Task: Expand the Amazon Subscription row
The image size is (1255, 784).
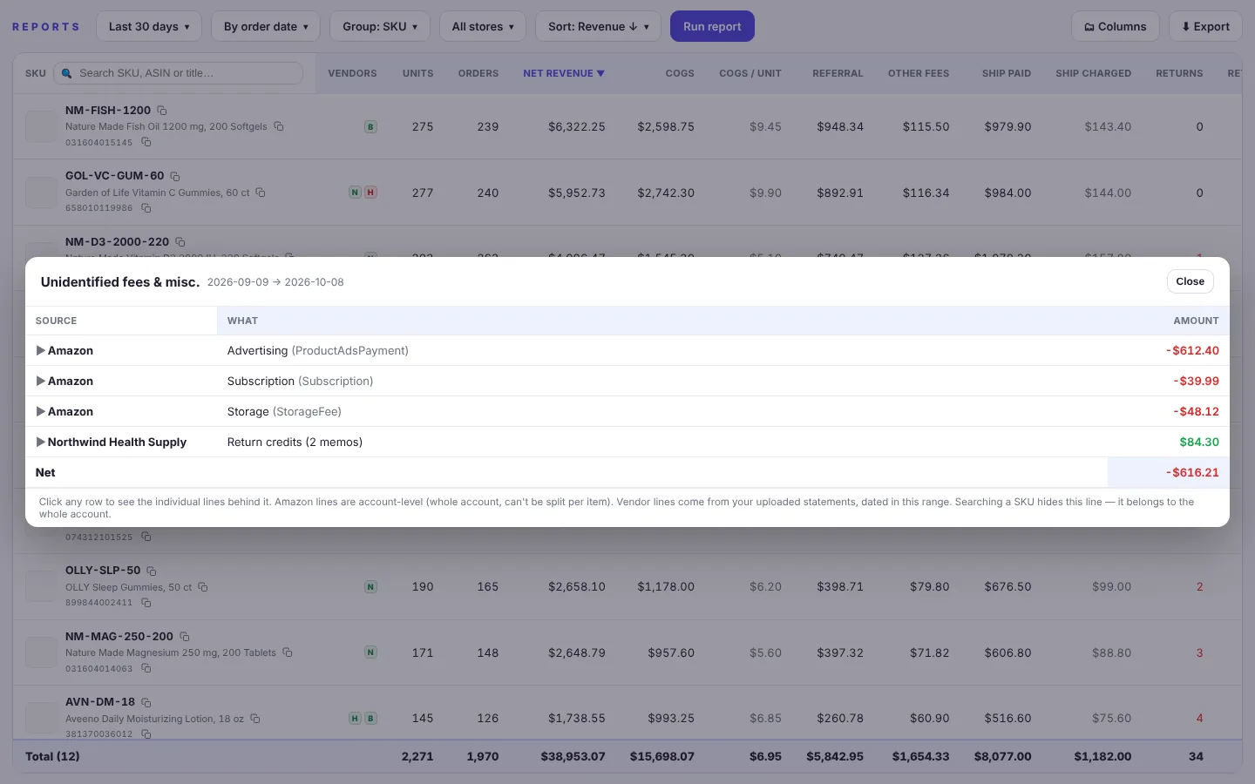Action: pos(40,381)
